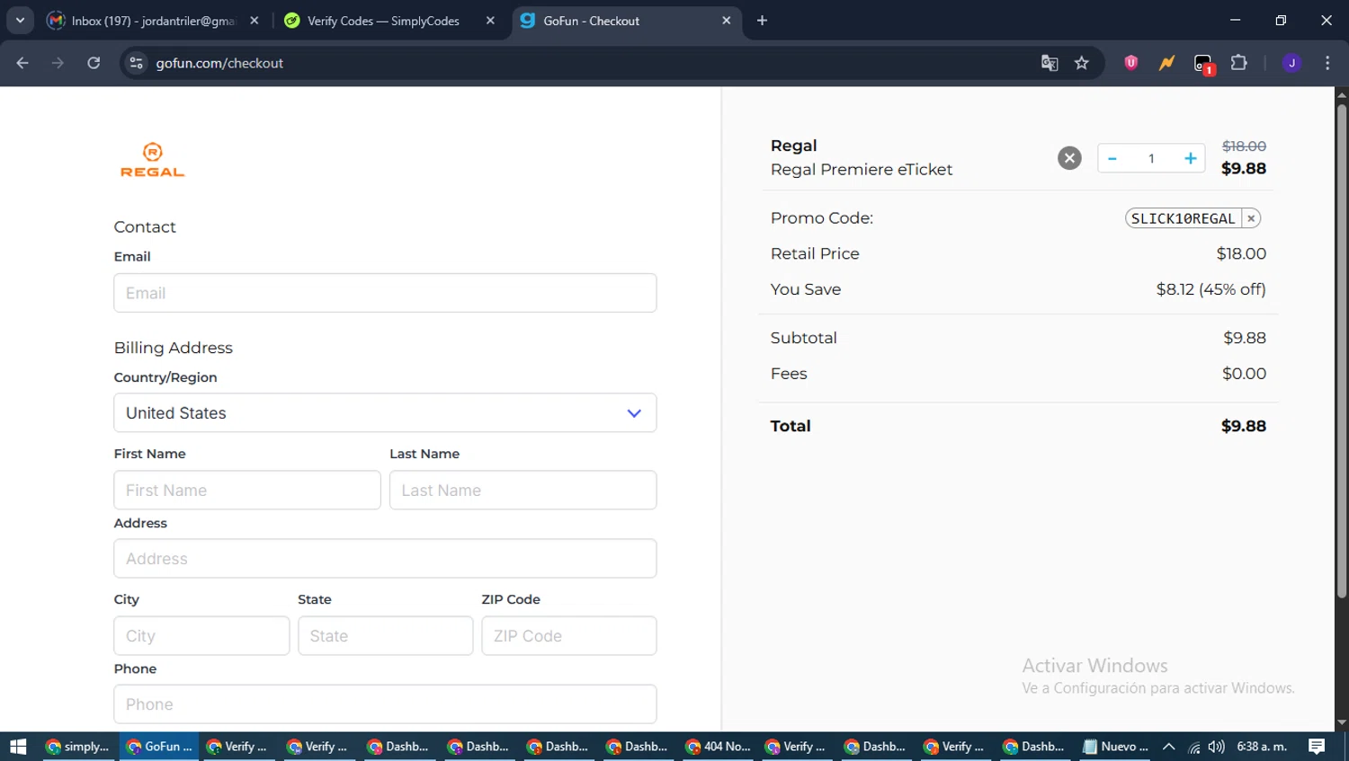Screen dimensions: 1349x761
Task: Open the network Wi-Fi tray icon
Action: point(1193,747)
